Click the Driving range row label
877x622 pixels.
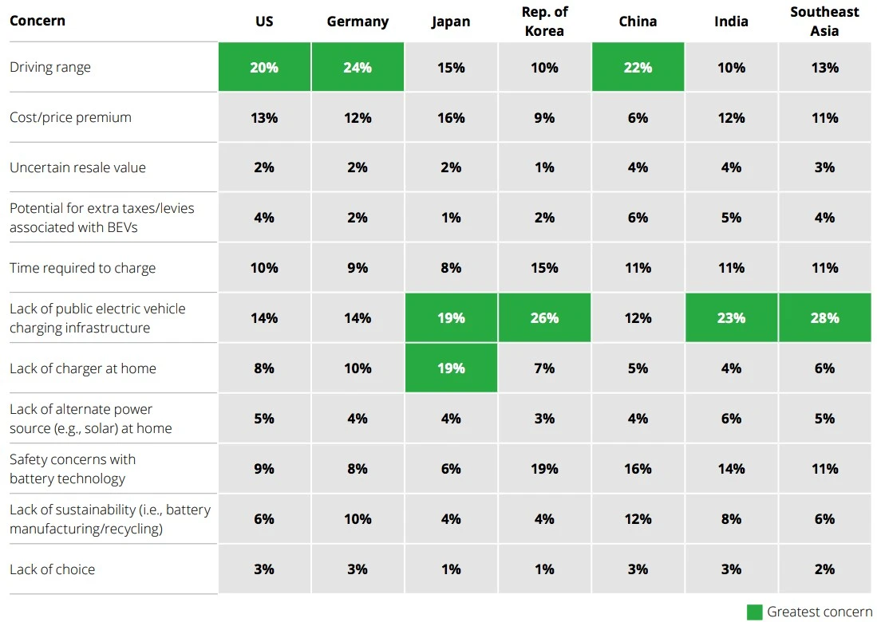50,67
